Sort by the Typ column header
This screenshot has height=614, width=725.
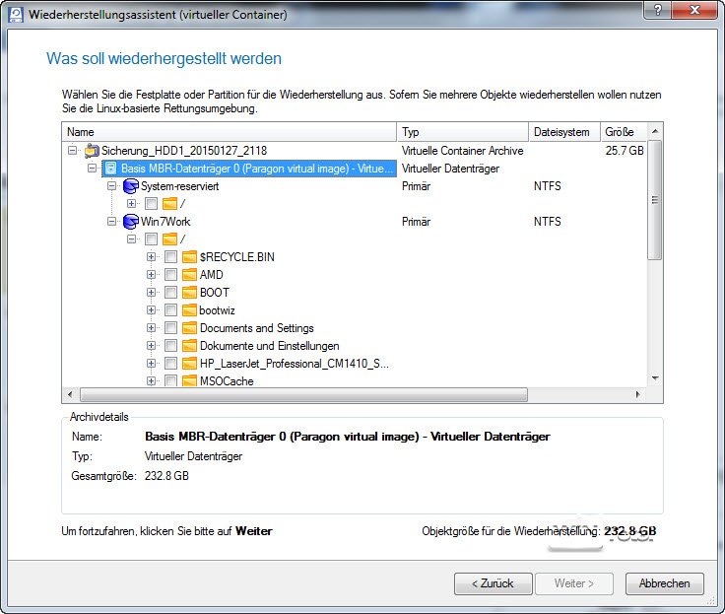(x=462, y=132)
